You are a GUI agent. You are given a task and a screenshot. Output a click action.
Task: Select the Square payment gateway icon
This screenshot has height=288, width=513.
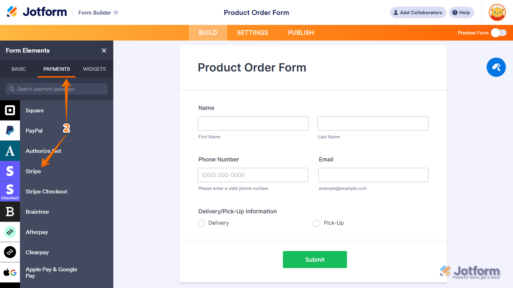(x=10, y=110)
